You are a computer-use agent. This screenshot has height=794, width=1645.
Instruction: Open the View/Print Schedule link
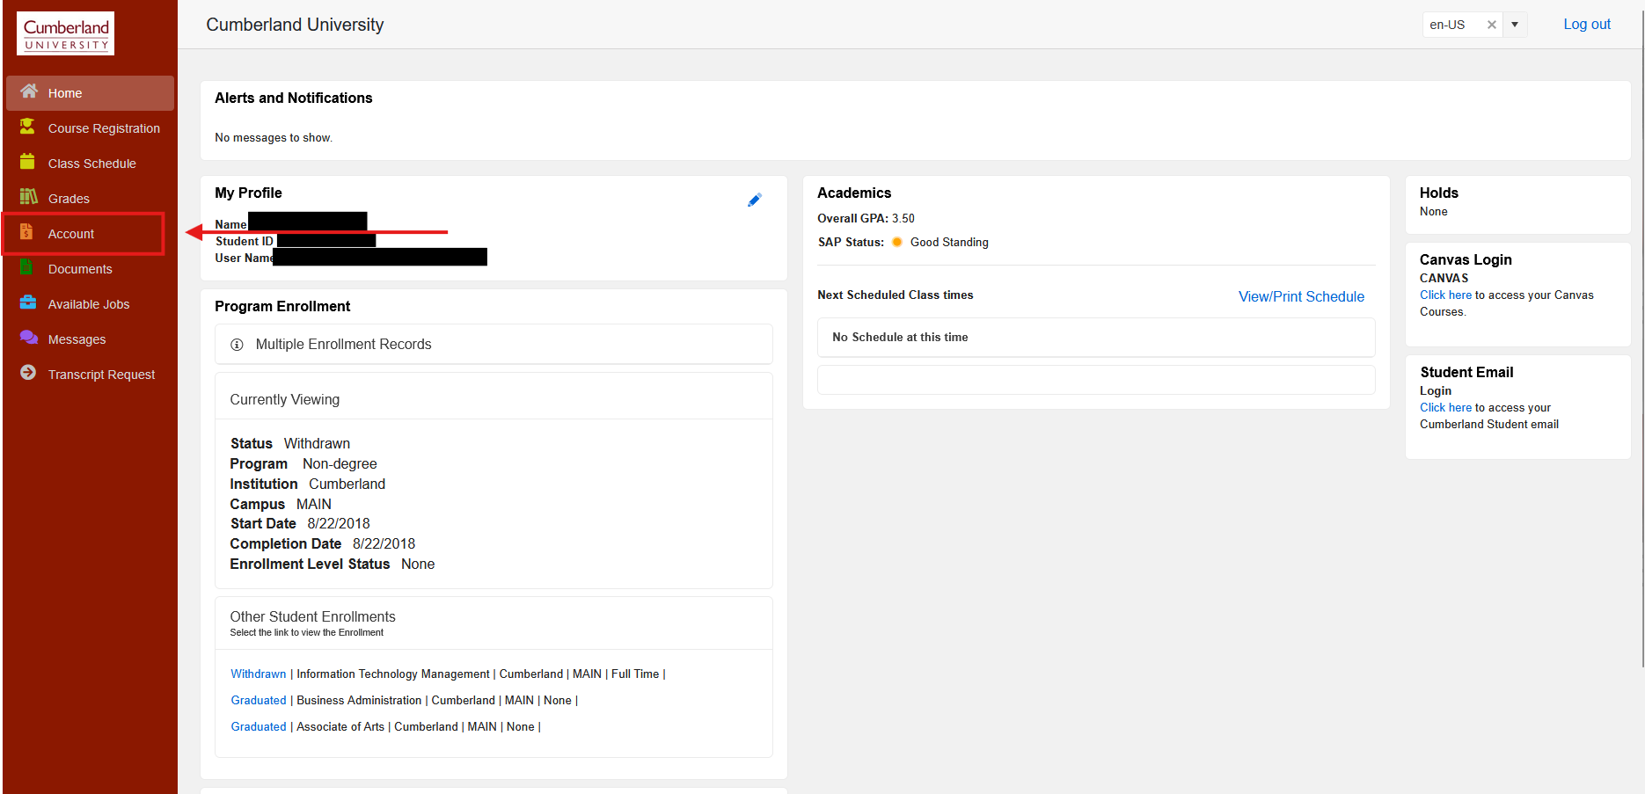tap(1301, 297)
